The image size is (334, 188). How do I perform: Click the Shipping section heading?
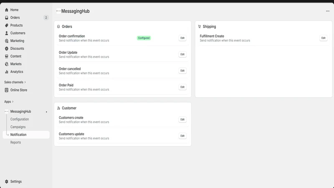tap(209, 27)
